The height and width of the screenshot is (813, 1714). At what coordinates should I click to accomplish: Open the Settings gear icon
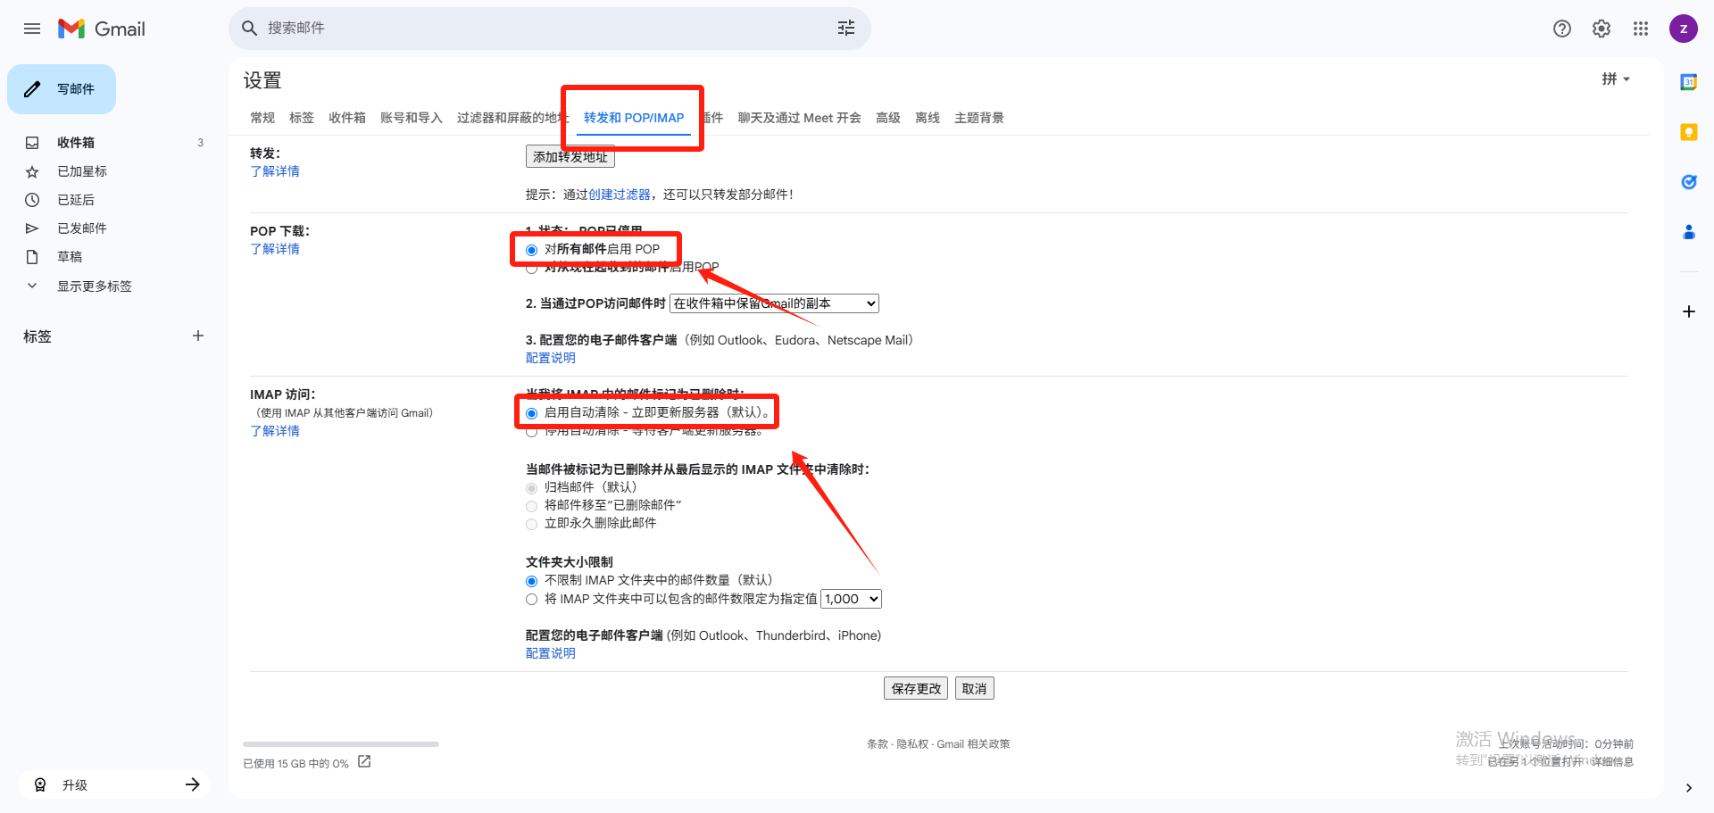[1601, 29]
